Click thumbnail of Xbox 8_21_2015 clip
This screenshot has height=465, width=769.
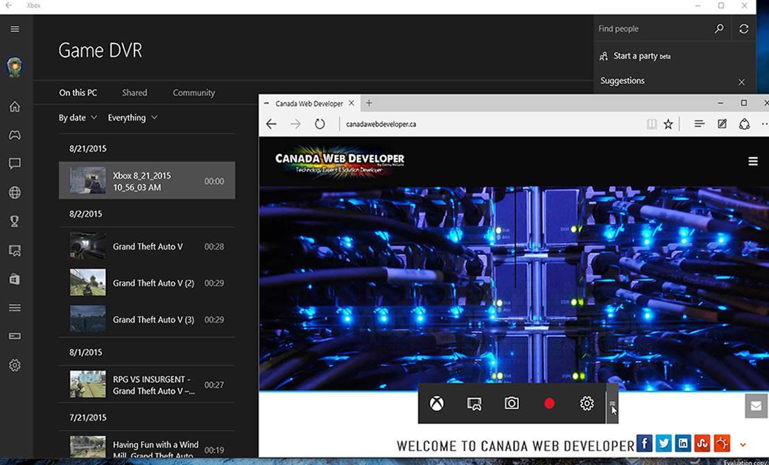point(87,180)
